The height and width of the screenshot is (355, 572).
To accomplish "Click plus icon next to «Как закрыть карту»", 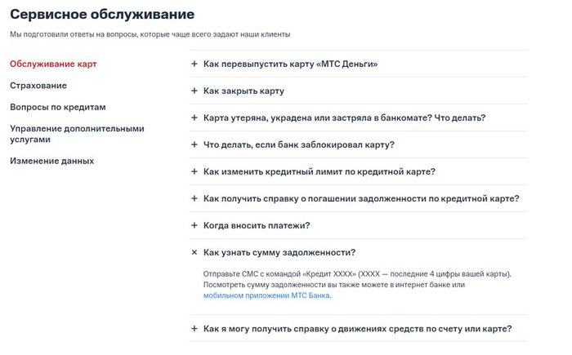I will click(x=194, y=91).
